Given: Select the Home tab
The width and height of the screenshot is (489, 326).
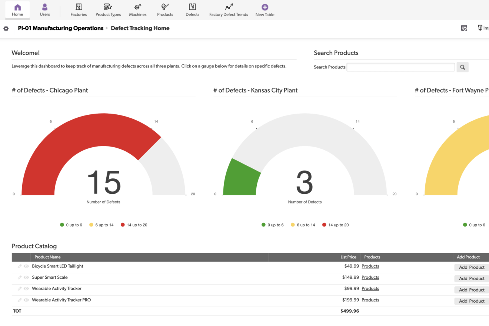Looking at the screenshot, I should point(17,10).
